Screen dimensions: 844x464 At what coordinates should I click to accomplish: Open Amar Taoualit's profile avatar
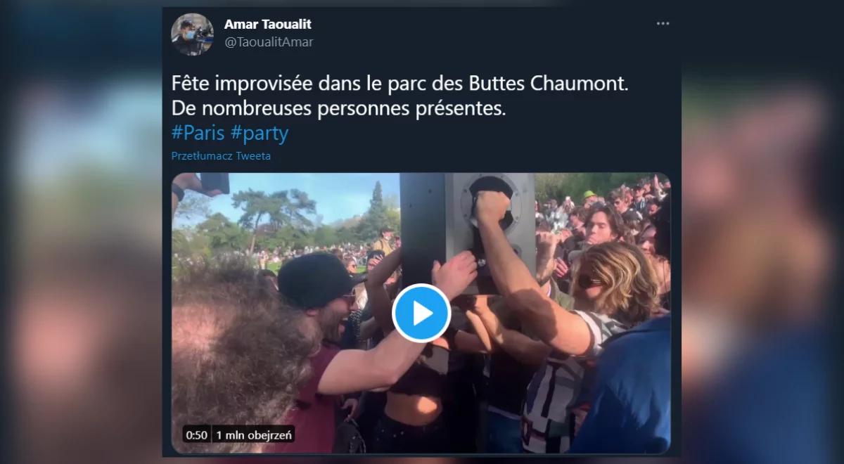192,34
